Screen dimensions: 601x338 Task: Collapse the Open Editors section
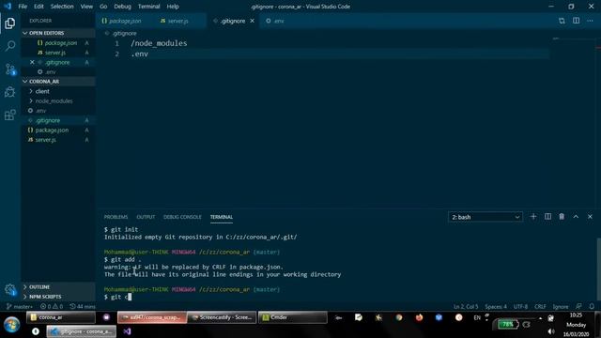tap(58, 33)
